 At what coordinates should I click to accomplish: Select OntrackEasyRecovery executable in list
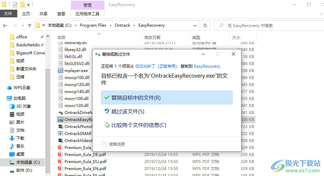tap(75, 119)
